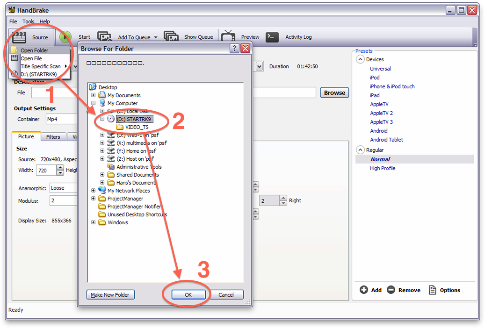Select the VIDEO_TS folder

(137, 127)
